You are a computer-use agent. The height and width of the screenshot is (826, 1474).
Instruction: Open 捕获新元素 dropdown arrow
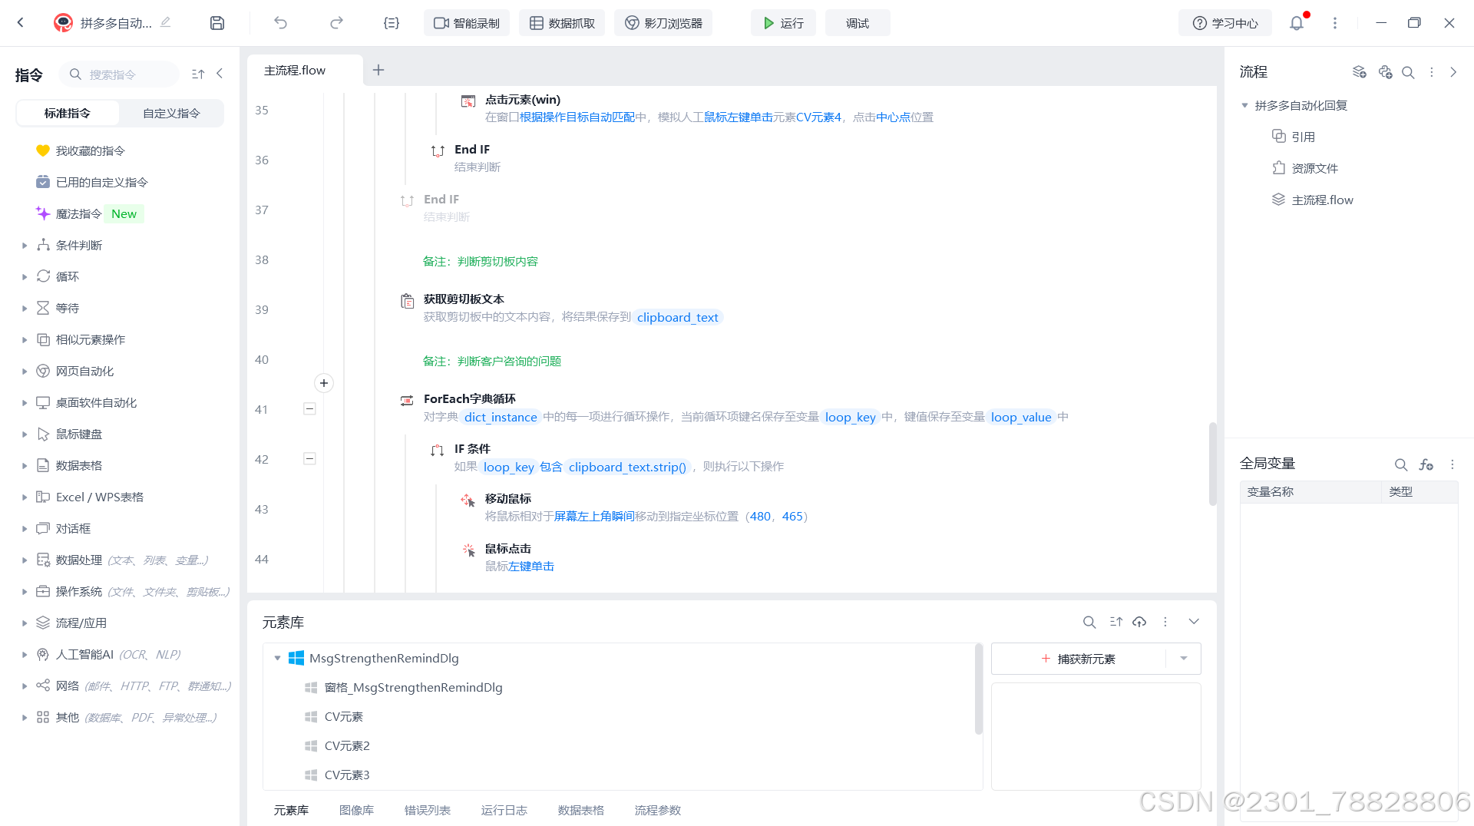(1183, 659)
